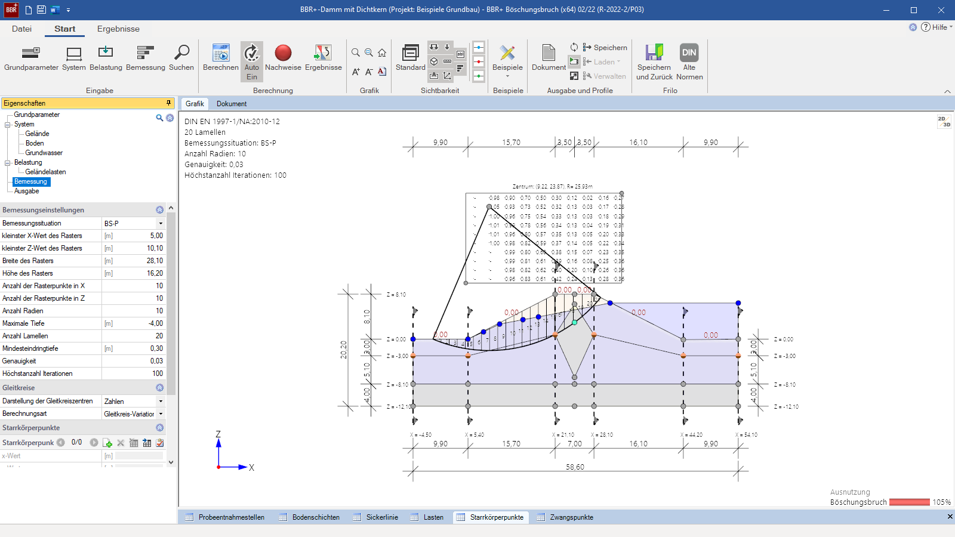This screenshot has width=955, height=537.
Task: Select Grundwasser in the tree
Action: click(x=44, y=153)
